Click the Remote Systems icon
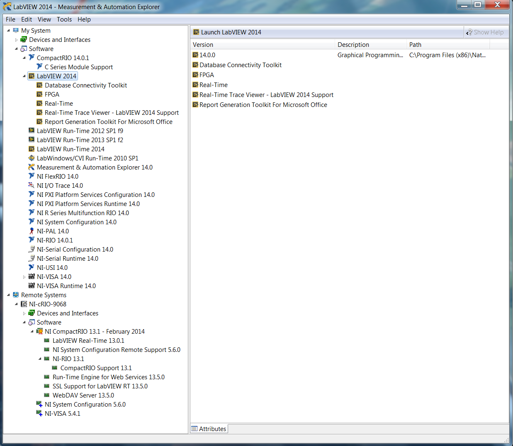Screen dimensions: 513x446 pos(16,295)
